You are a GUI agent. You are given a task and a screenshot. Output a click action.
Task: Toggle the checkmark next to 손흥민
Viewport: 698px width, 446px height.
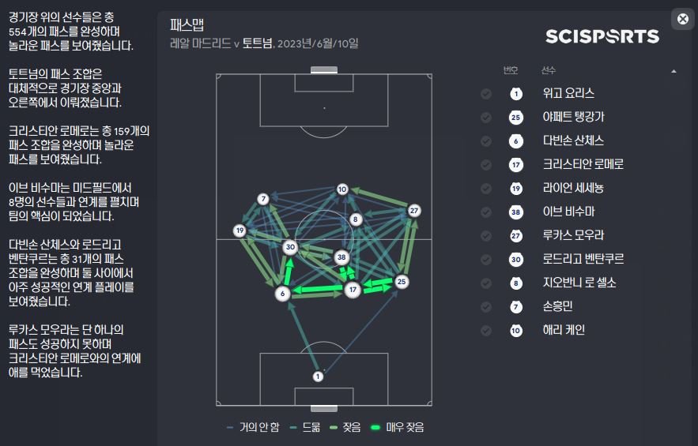486,307
